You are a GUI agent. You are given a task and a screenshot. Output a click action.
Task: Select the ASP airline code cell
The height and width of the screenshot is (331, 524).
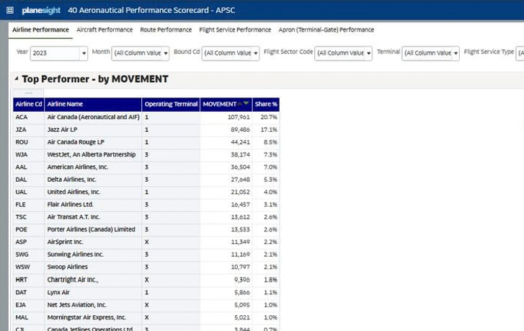click(29, 242)
